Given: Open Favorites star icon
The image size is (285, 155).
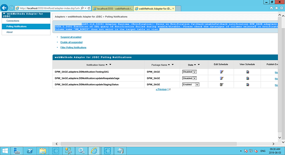Looking at the screenshot, I should pos(276,8).
